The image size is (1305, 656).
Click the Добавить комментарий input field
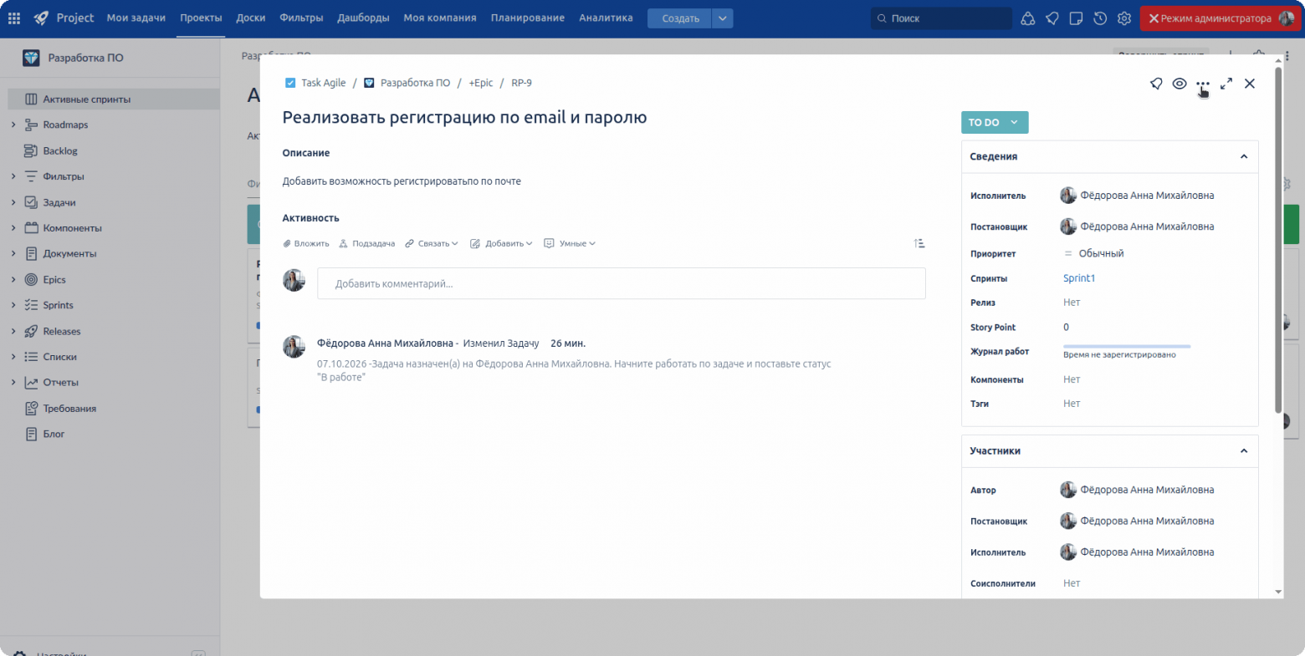click(x=622, y=283)
